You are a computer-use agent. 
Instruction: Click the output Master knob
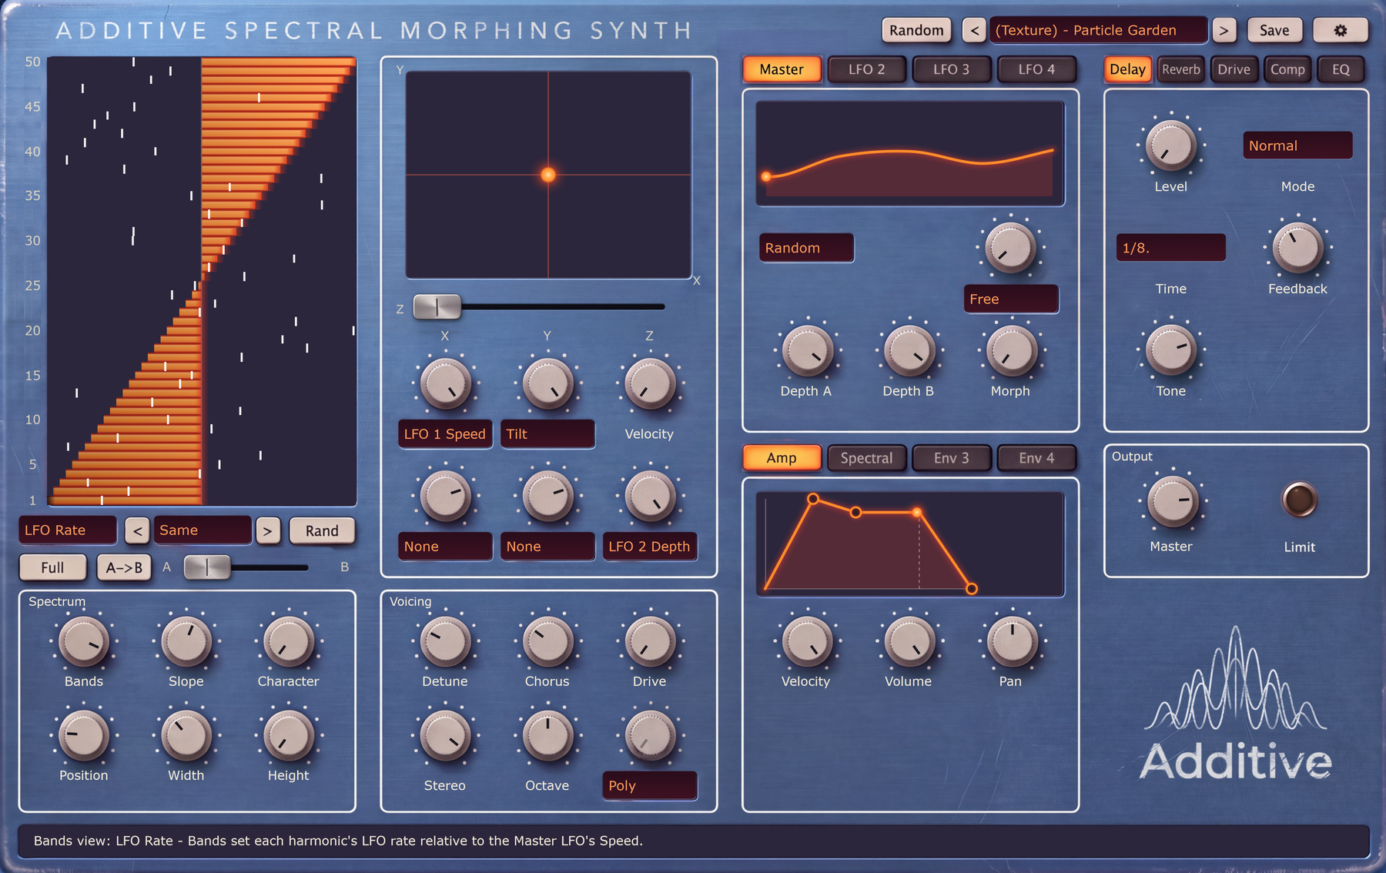1172,502
